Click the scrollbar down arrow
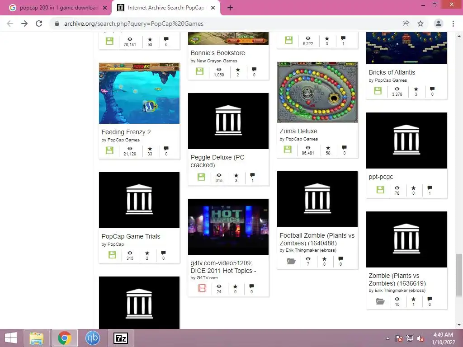This screenshot has width=463, height=347. (459, 325)
